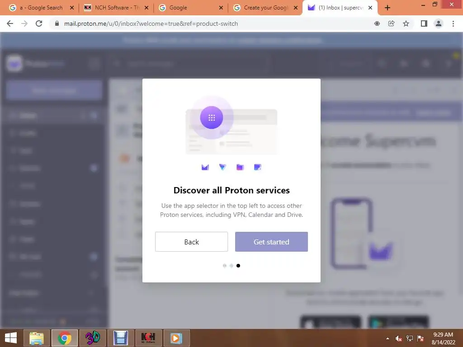Toggle the browser side panel
Image resolution: width=463 pixels, height=347 pixels.
(424, 23)
